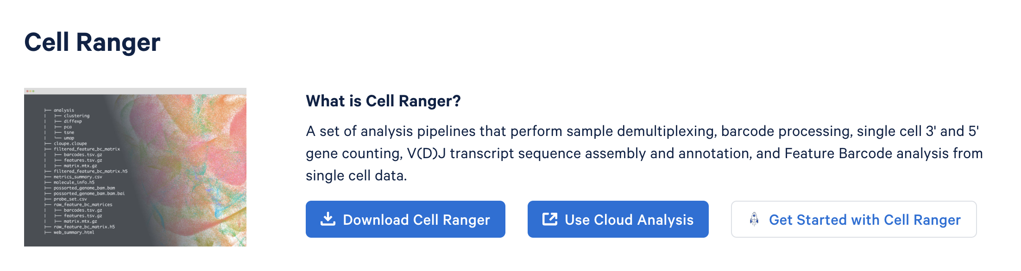Click cloupe.cloupe in the file tree
The image size is (1021, 271).
pos(70,144)
